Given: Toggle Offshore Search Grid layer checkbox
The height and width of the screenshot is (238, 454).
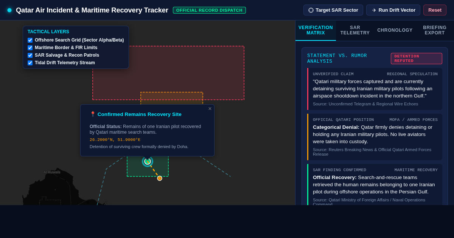Looking at the screenshot, I should point(30,40).
